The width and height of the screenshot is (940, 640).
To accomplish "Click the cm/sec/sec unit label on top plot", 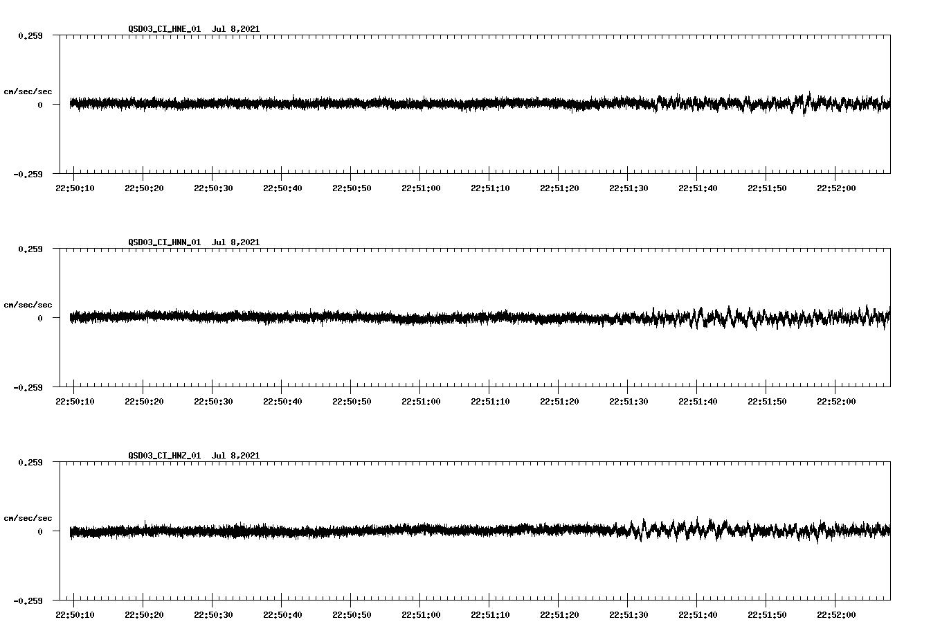I will coord(28,90).
